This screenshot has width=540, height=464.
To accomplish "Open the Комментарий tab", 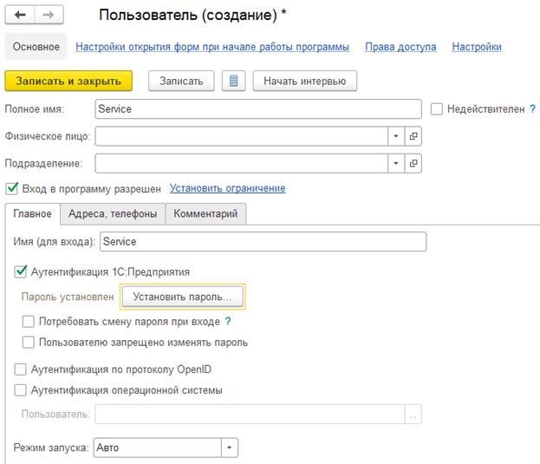I will [206, 214].
